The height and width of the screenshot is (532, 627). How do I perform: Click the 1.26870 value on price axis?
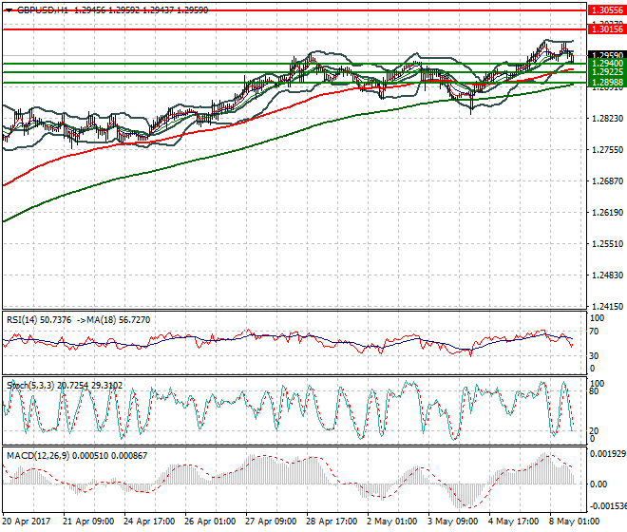click(x=607, y=181)
